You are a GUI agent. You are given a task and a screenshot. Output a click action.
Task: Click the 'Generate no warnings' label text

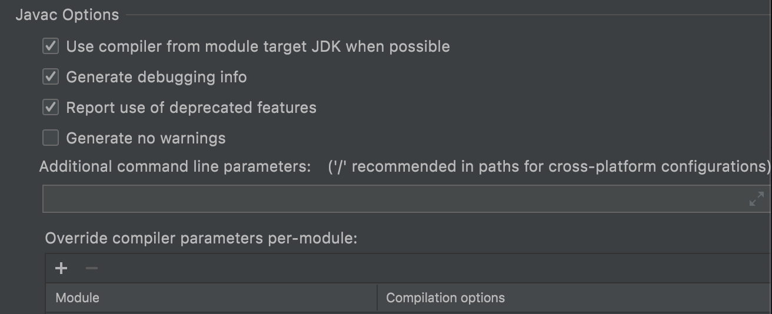tap(146, 138)
